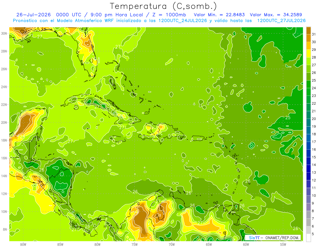Click the legend value 23

314,96
